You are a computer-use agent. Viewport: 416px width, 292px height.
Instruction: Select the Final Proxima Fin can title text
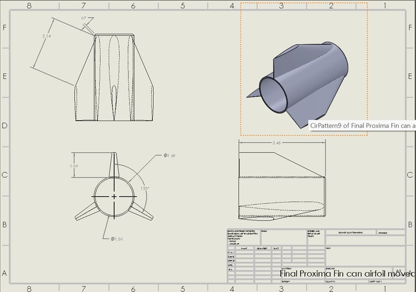348,274
